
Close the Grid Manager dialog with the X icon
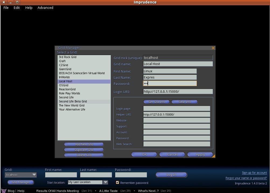213,48
